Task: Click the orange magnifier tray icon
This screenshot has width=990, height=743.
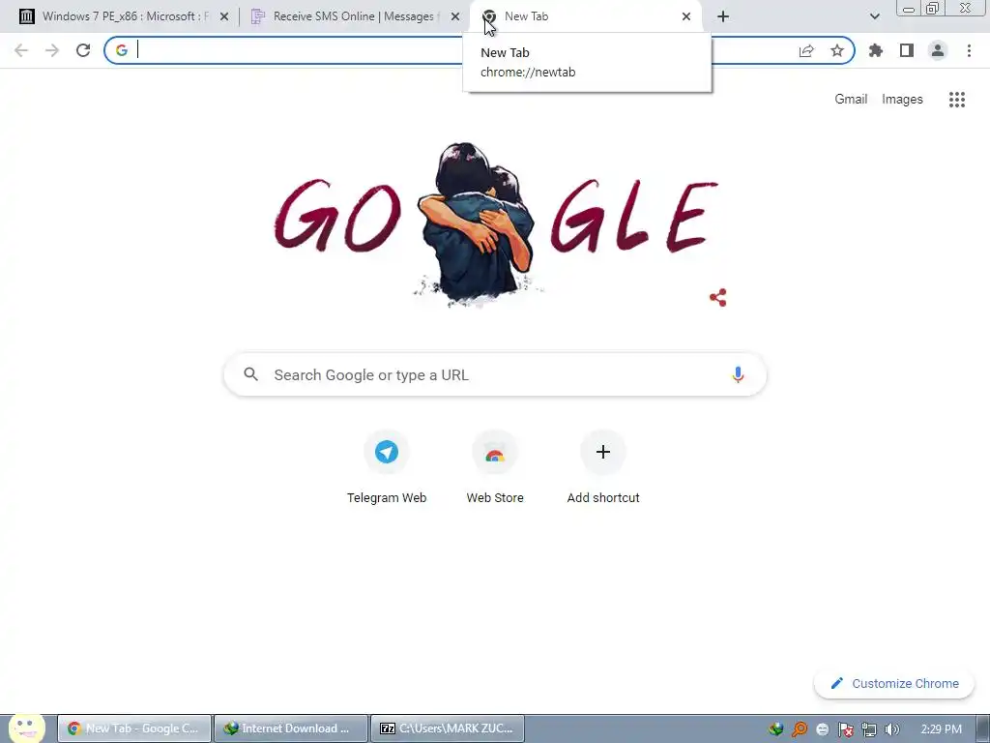Action: (x=800, y=729)
